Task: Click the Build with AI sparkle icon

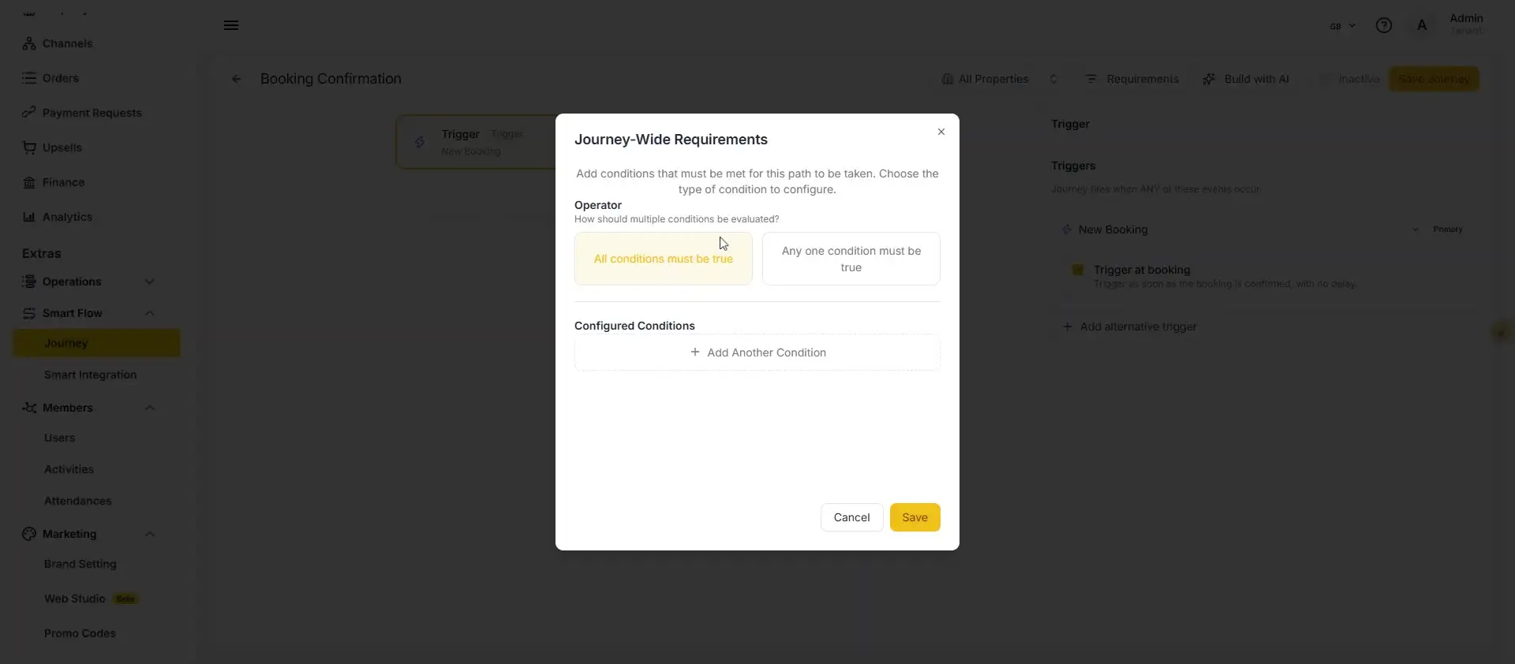Action: [x=1208, y=79]
